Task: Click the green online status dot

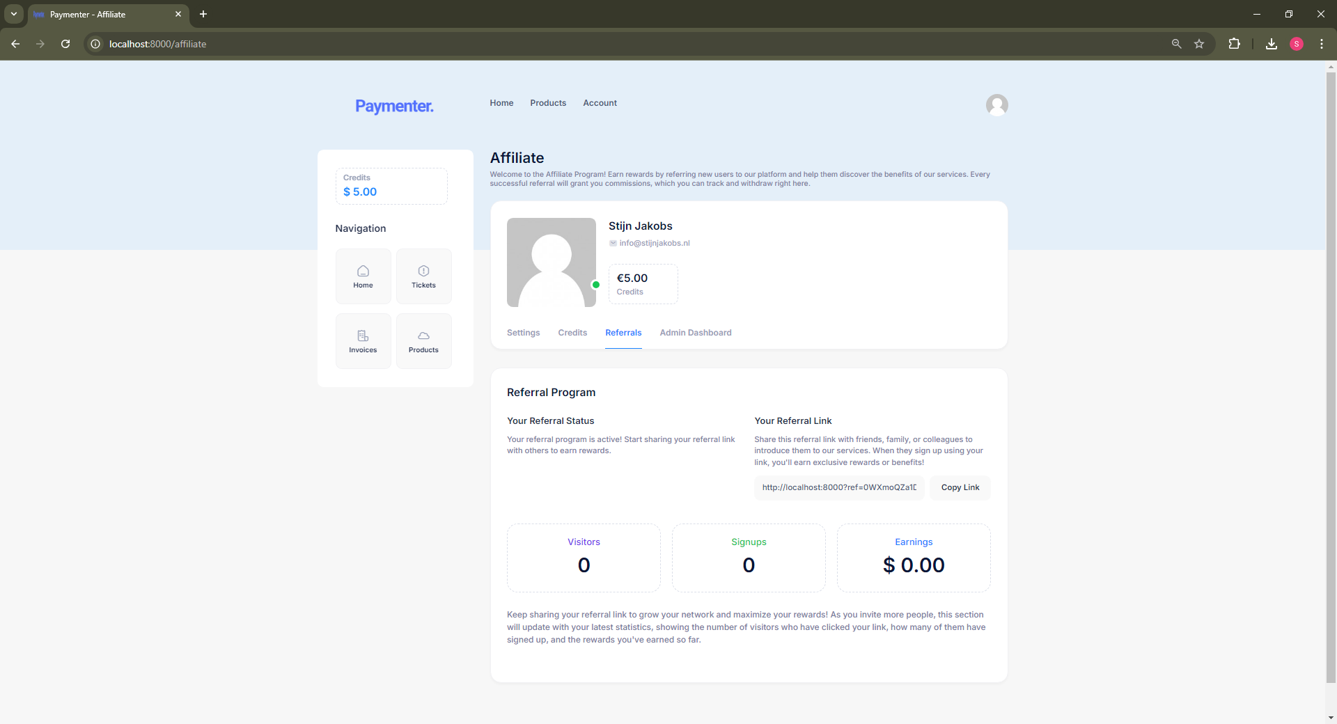Action: 595,285
